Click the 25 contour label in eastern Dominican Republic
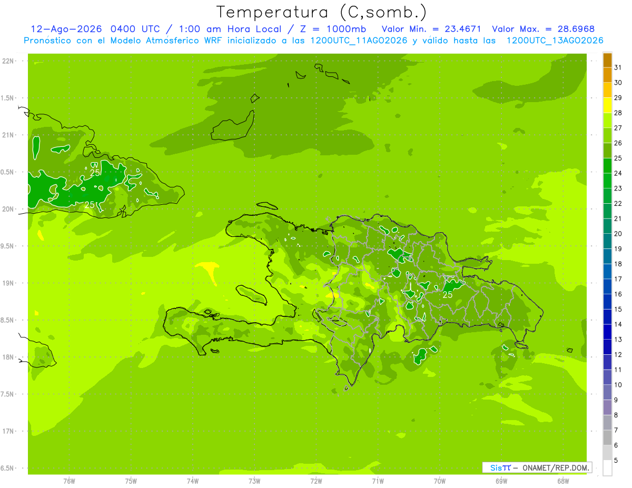The image size is (632, 488). click(x=448, y=295)
